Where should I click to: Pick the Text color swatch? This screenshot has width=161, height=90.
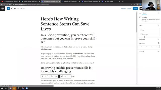(x=141, y=30)
